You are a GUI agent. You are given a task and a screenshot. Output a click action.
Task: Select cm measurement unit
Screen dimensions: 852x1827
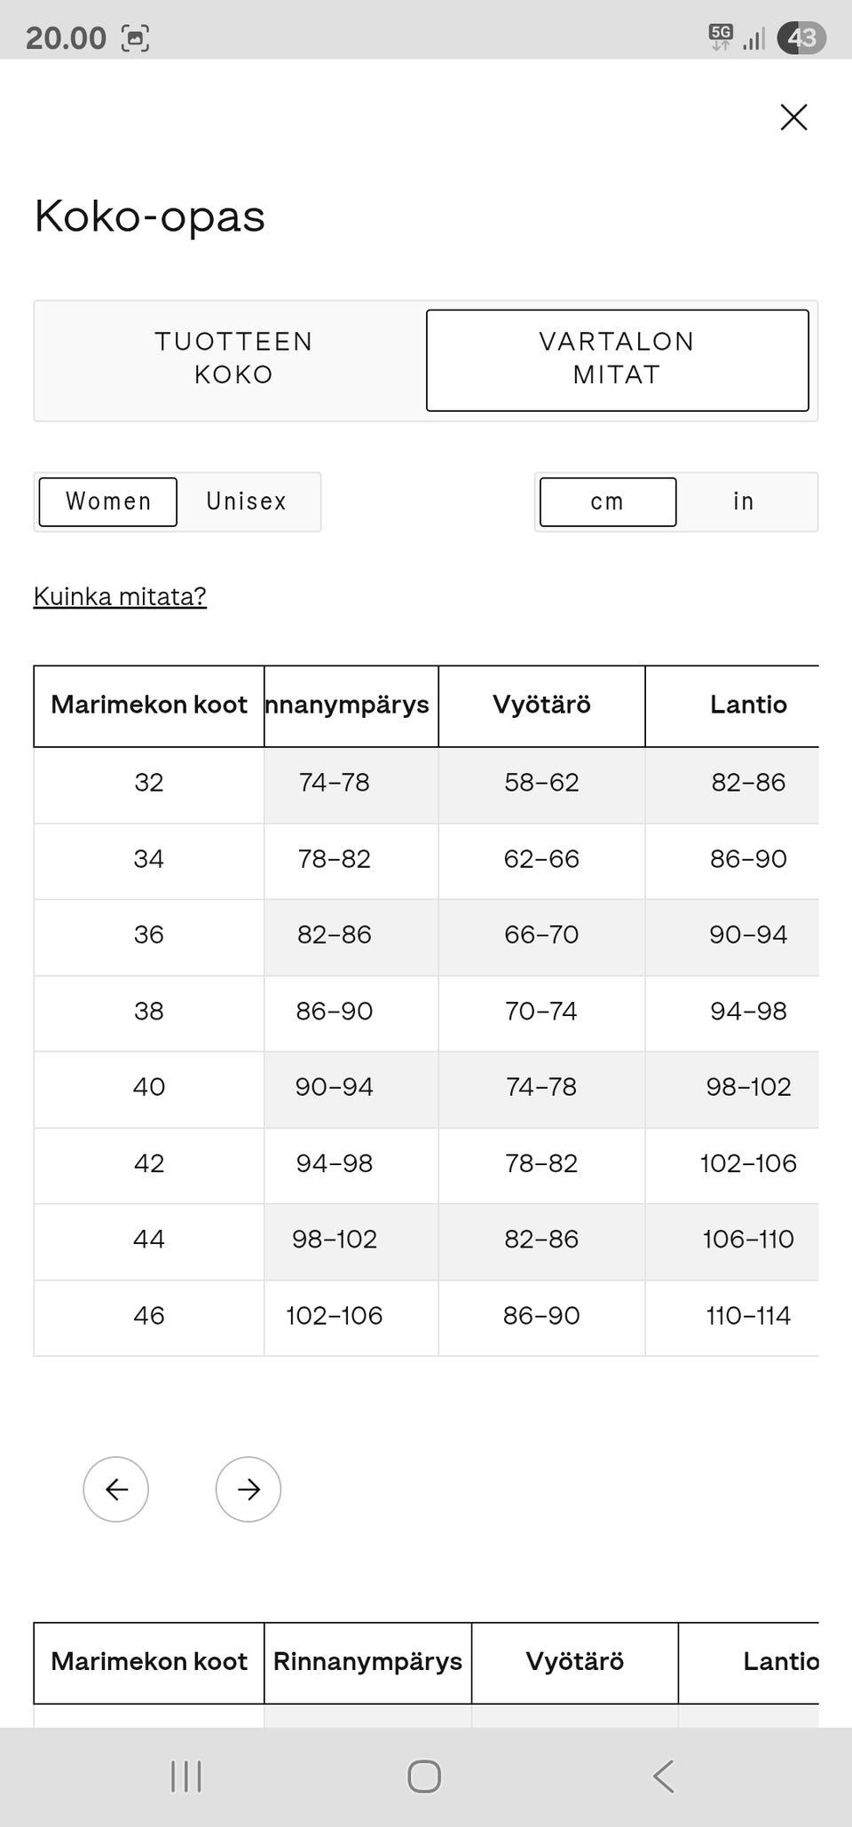[608, 501]
